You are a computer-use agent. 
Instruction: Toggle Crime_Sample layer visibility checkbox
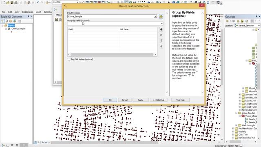point(9,29)
